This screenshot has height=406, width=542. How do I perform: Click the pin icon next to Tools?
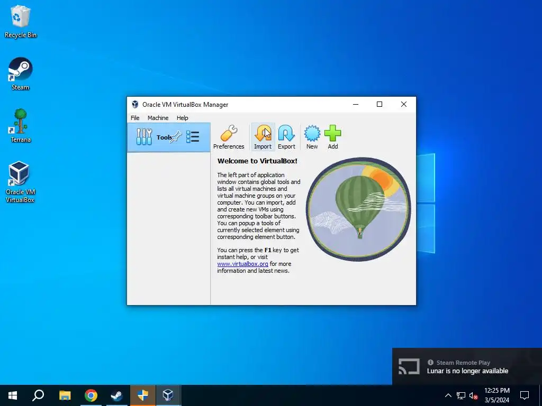tap(176, 137)
